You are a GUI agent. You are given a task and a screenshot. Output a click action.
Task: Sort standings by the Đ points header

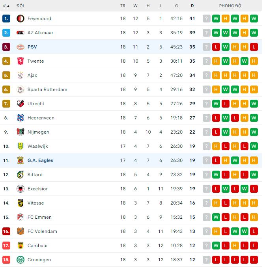pos(192,6)
